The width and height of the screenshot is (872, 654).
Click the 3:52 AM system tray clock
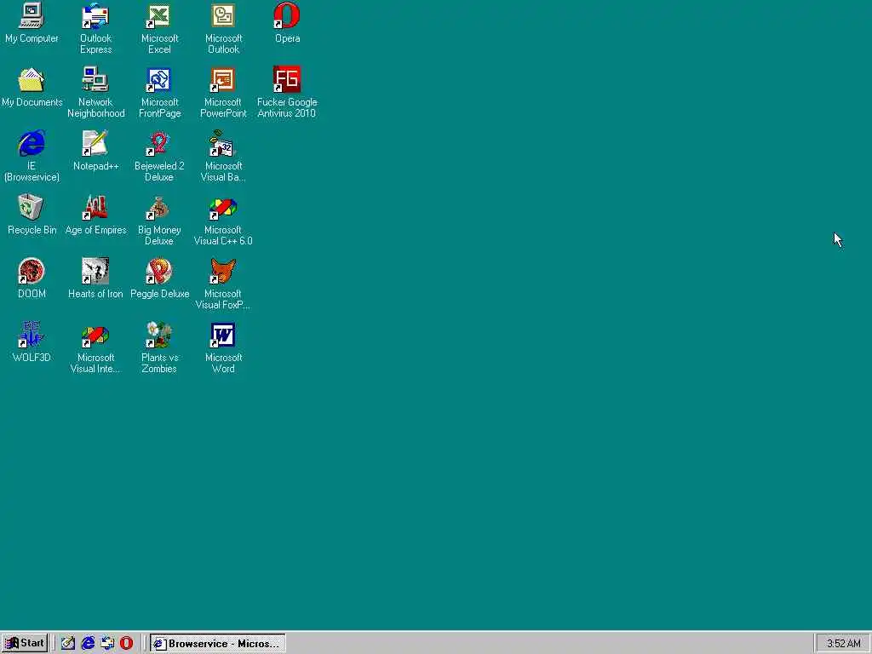click(x=843, y=644)
